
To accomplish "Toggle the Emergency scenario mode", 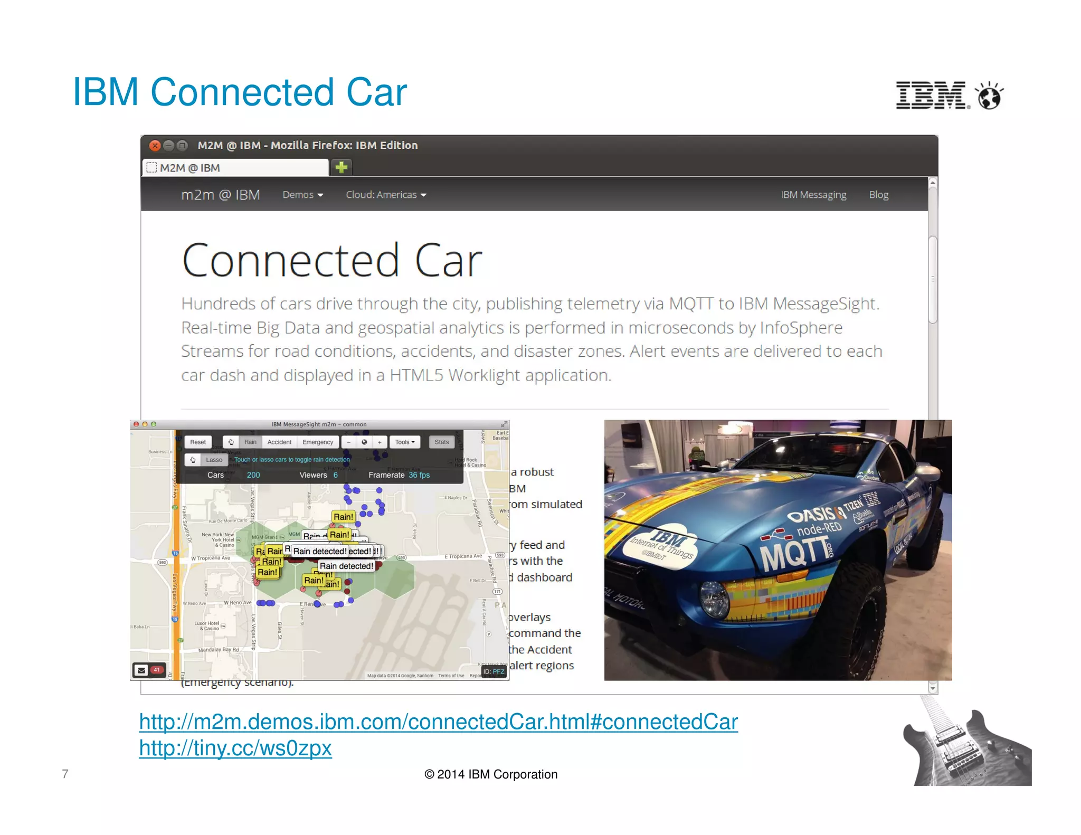I will coord(318,442).
